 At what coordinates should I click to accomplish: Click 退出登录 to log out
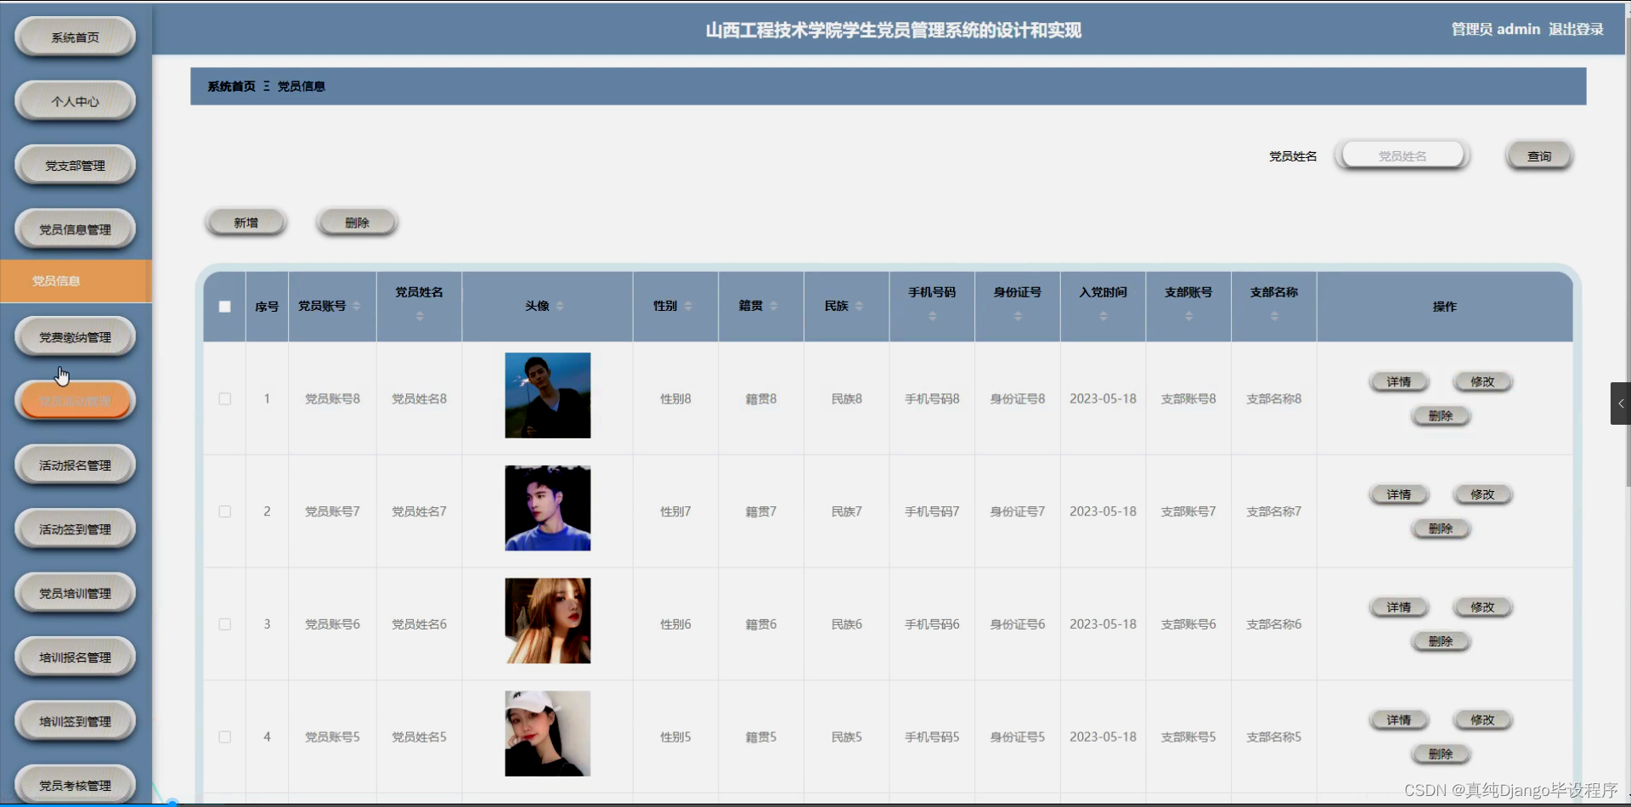1576,30
